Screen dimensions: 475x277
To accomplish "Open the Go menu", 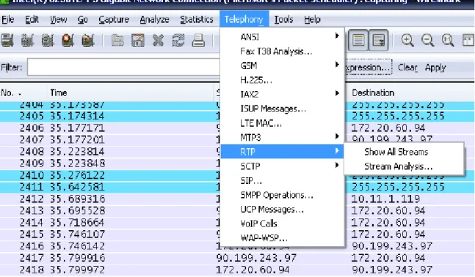I will tap(83, 20).
